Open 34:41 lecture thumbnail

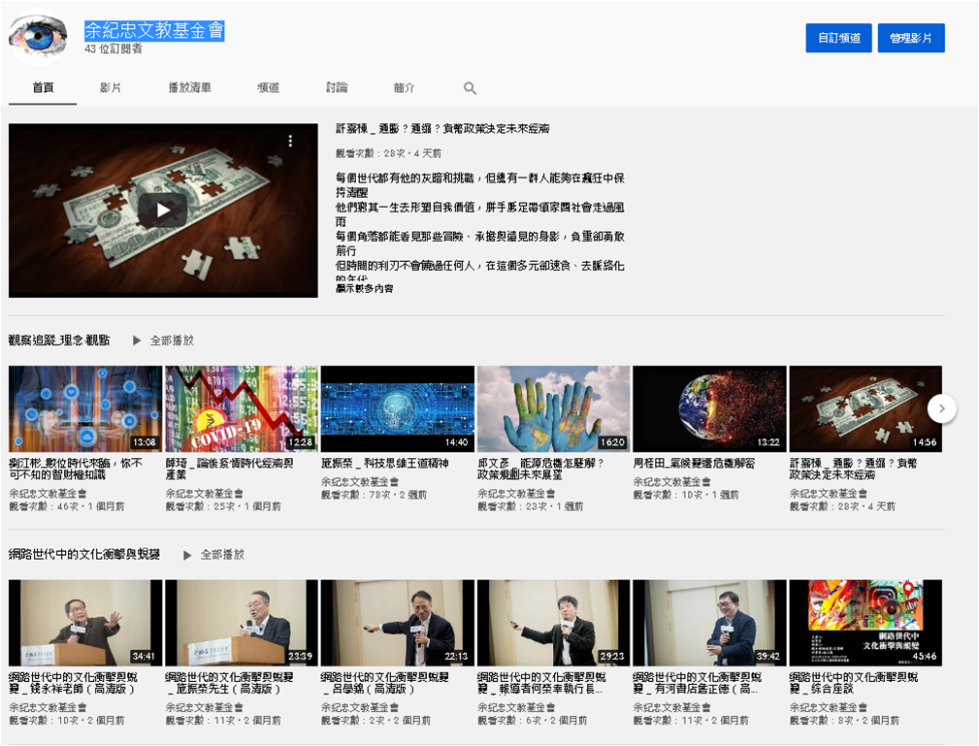click(x=85, y=623)
